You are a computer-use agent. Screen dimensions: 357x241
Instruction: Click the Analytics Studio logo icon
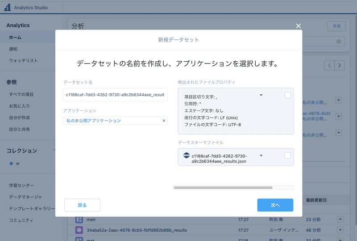(7, 7)
